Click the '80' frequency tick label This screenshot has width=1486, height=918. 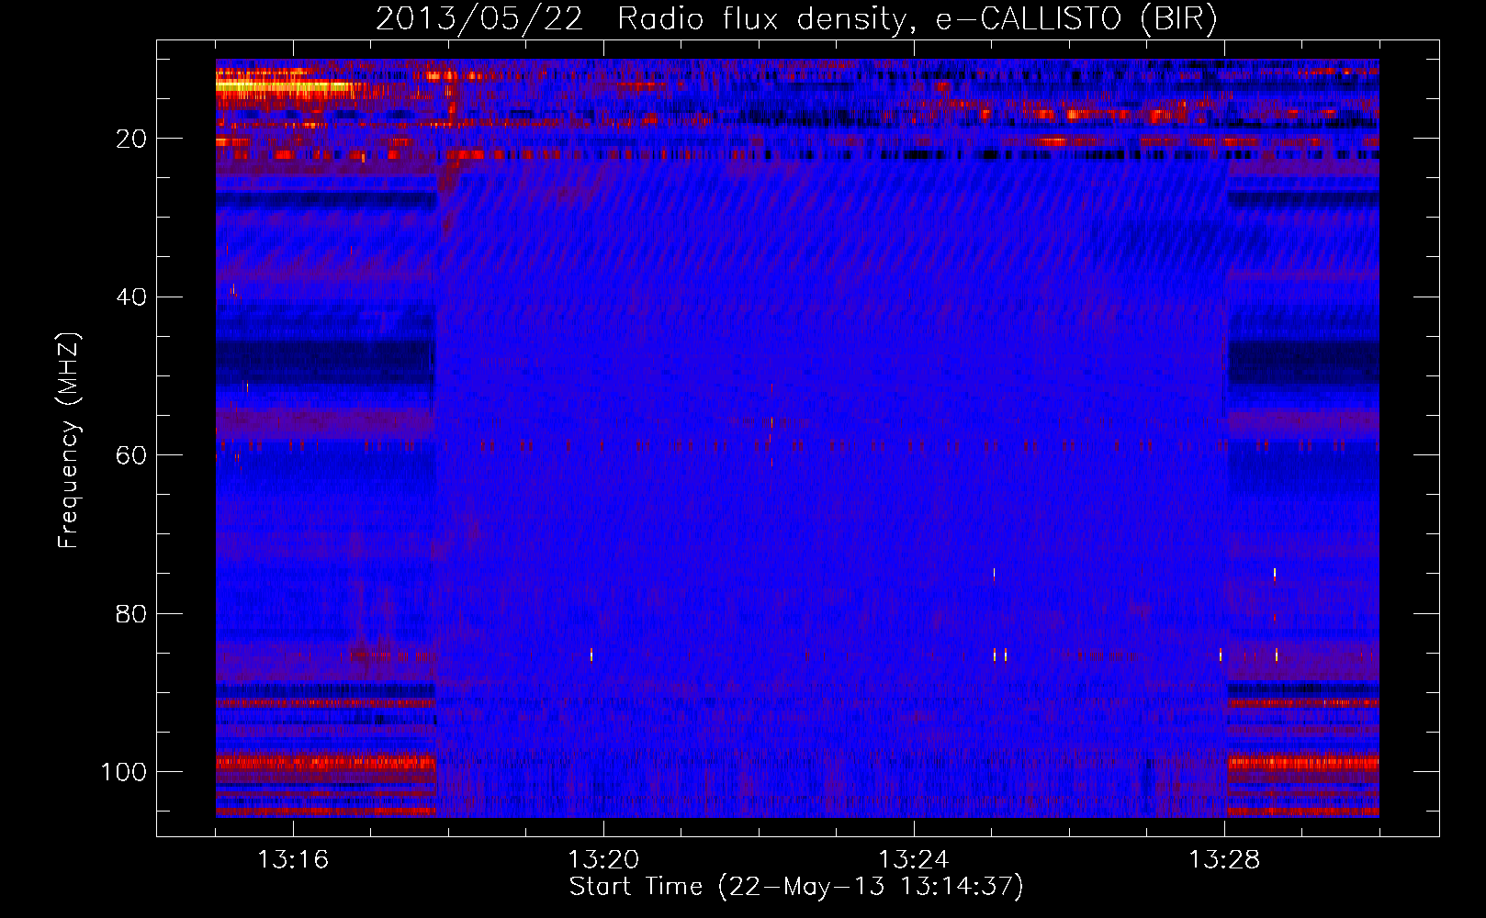131,614
